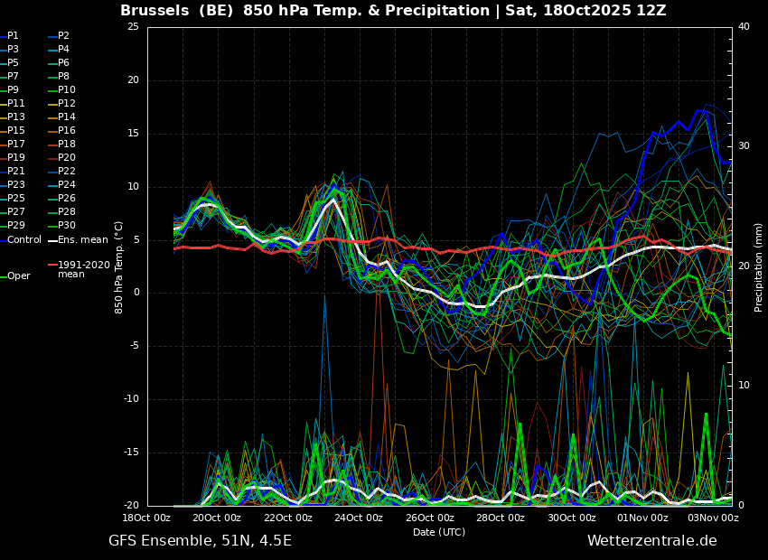
Task: Click the Ens. mean legend label
Action: (x=79, y=240)
